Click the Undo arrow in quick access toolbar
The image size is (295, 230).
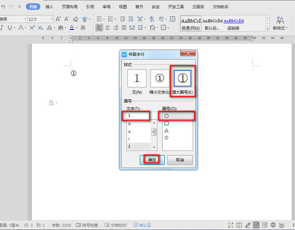tap(4, 7)
